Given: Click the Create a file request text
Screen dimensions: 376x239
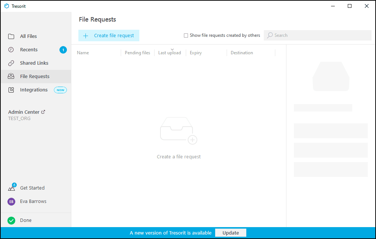Looking at the screenshot, I should click(179, 157).
